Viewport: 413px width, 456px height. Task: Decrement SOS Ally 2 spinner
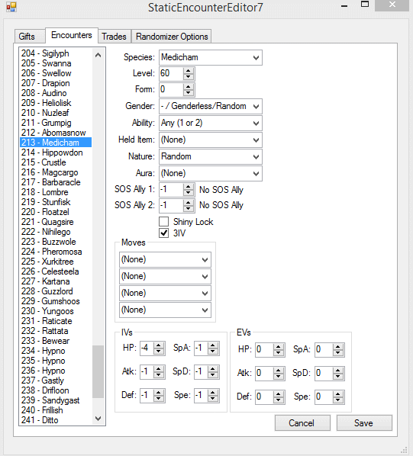click(x=189, y=208)
